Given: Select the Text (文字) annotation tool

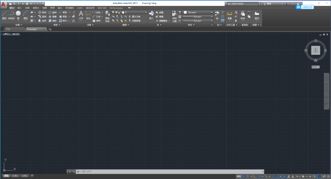Looking at the screenshot, I should (81, 15).
